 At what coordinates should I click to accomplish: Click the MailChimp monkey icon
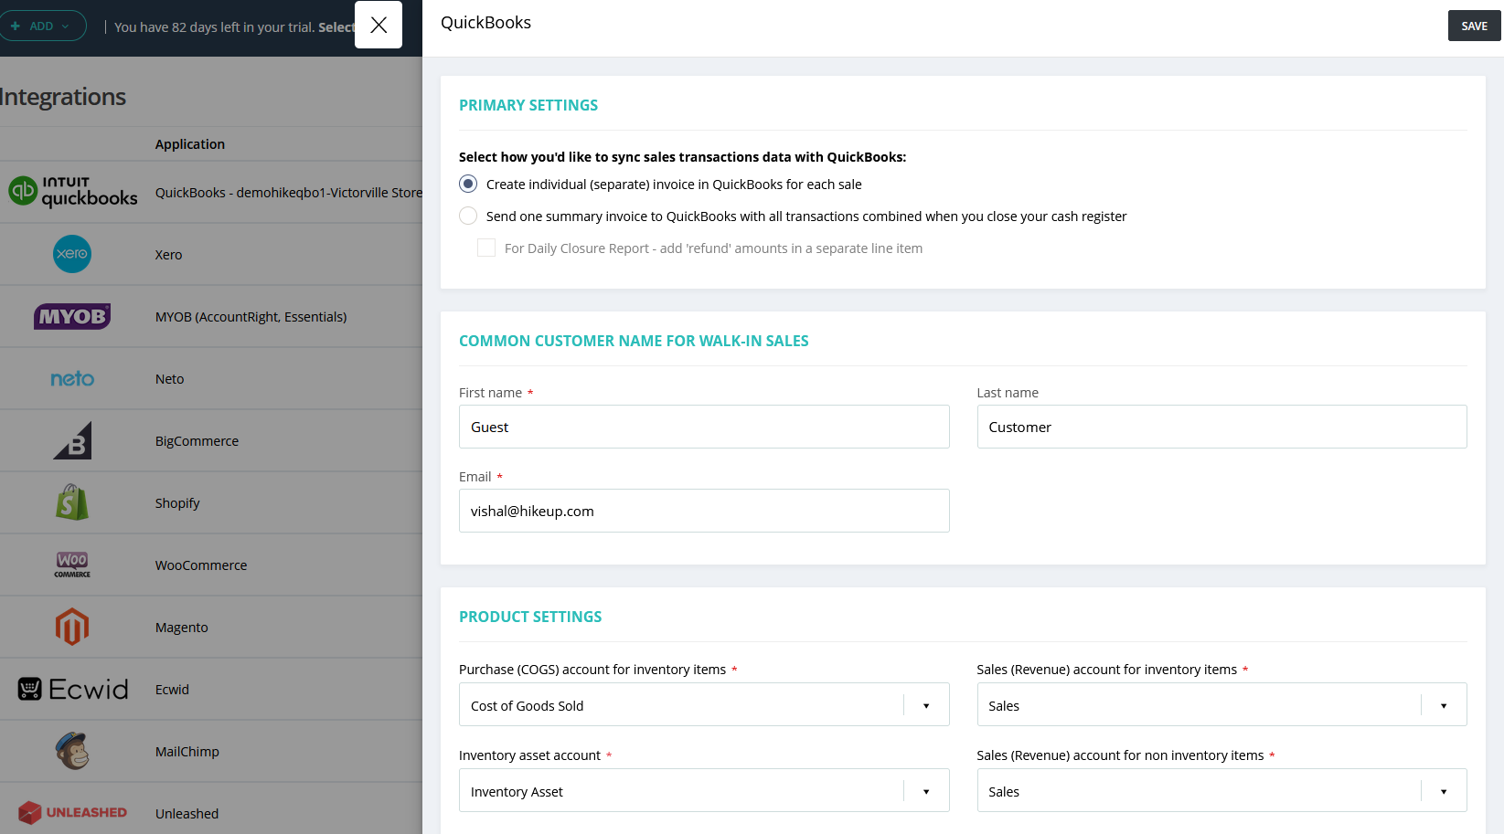72,751
